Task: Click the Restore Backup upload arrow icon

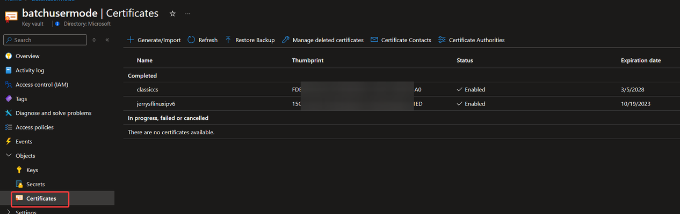Action: (x=228, y=40)
